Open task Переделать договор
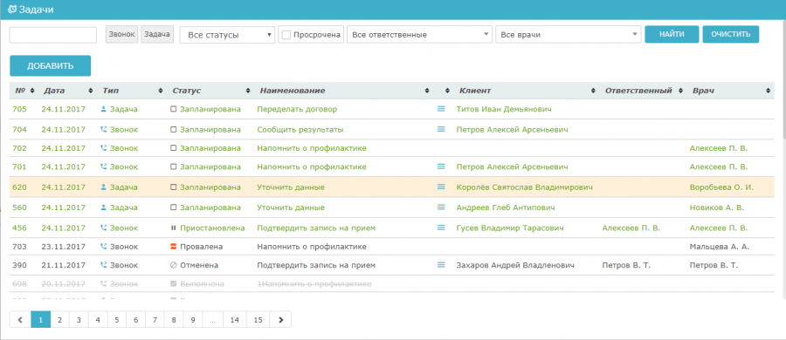Image resolution: width=786 pixels, height=340 pixels. 297,109
